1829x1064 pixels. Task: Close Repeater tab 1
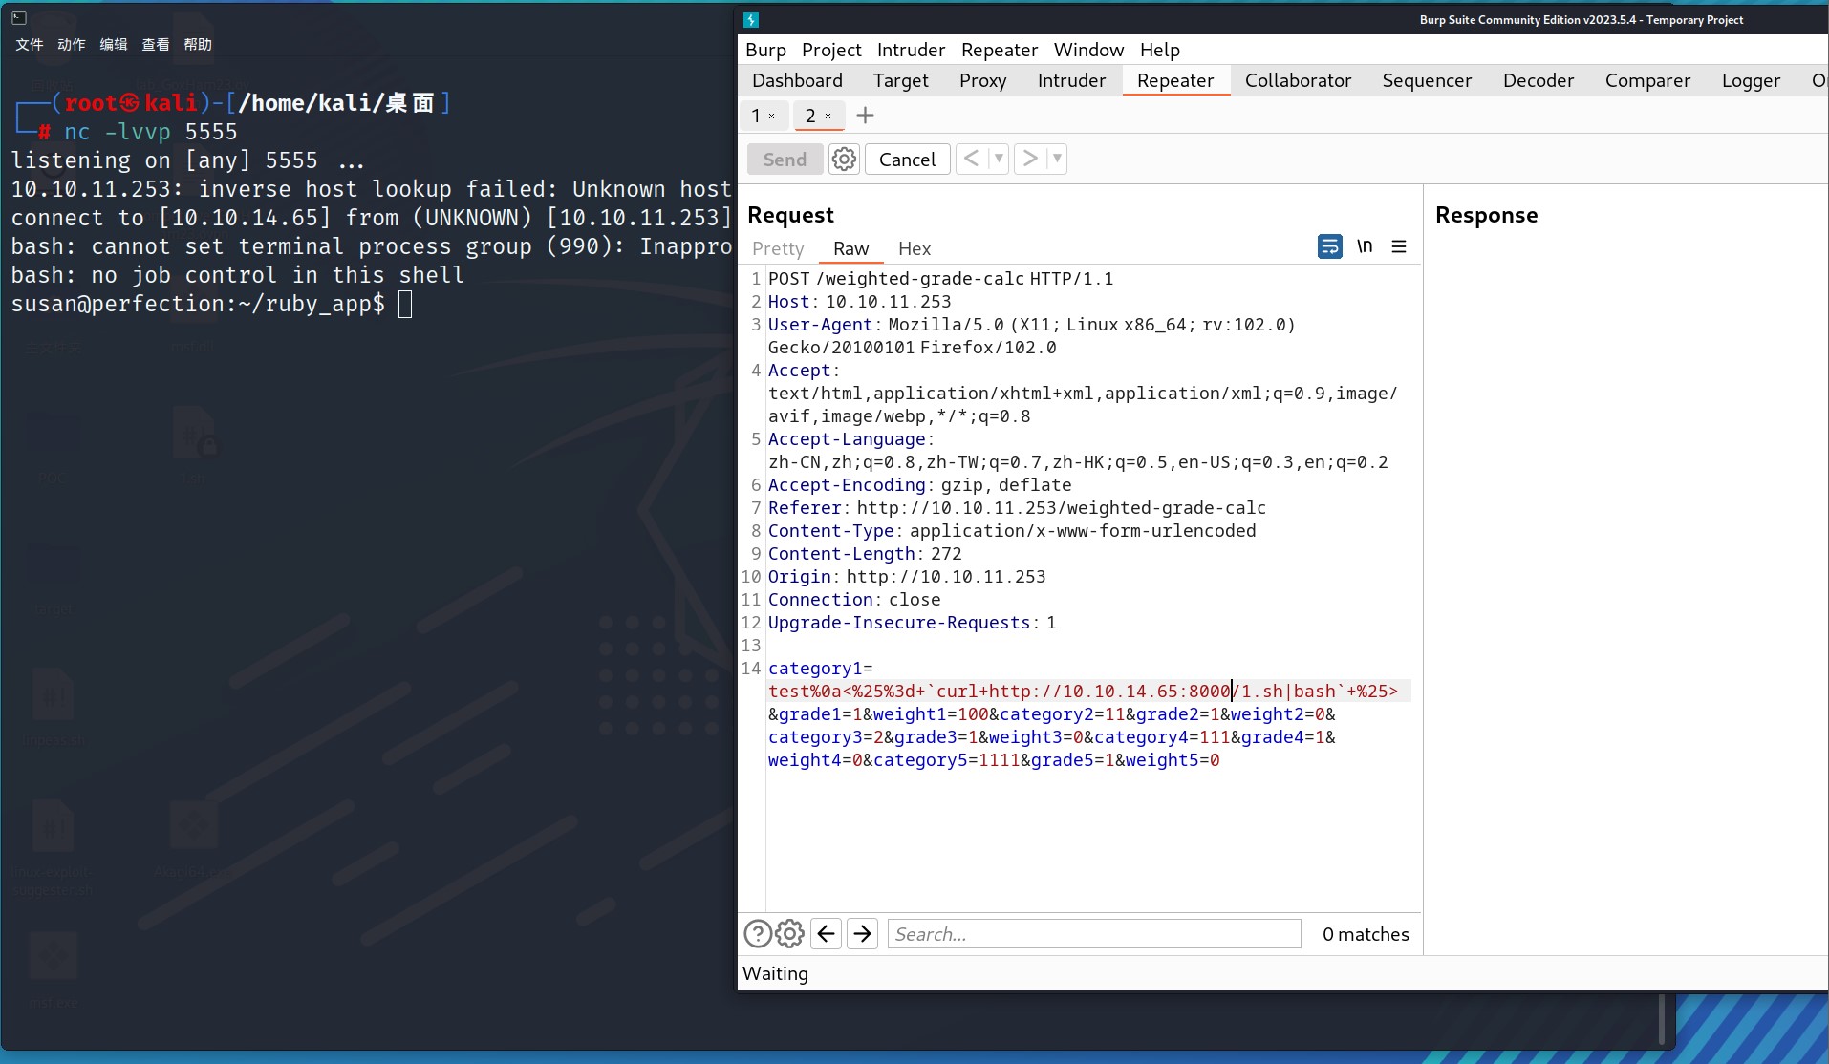tap(772, 117)
